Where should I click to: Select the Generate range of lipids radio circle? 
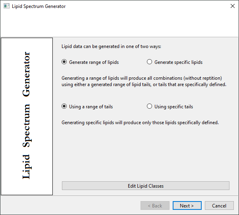(x=64, y=62)
